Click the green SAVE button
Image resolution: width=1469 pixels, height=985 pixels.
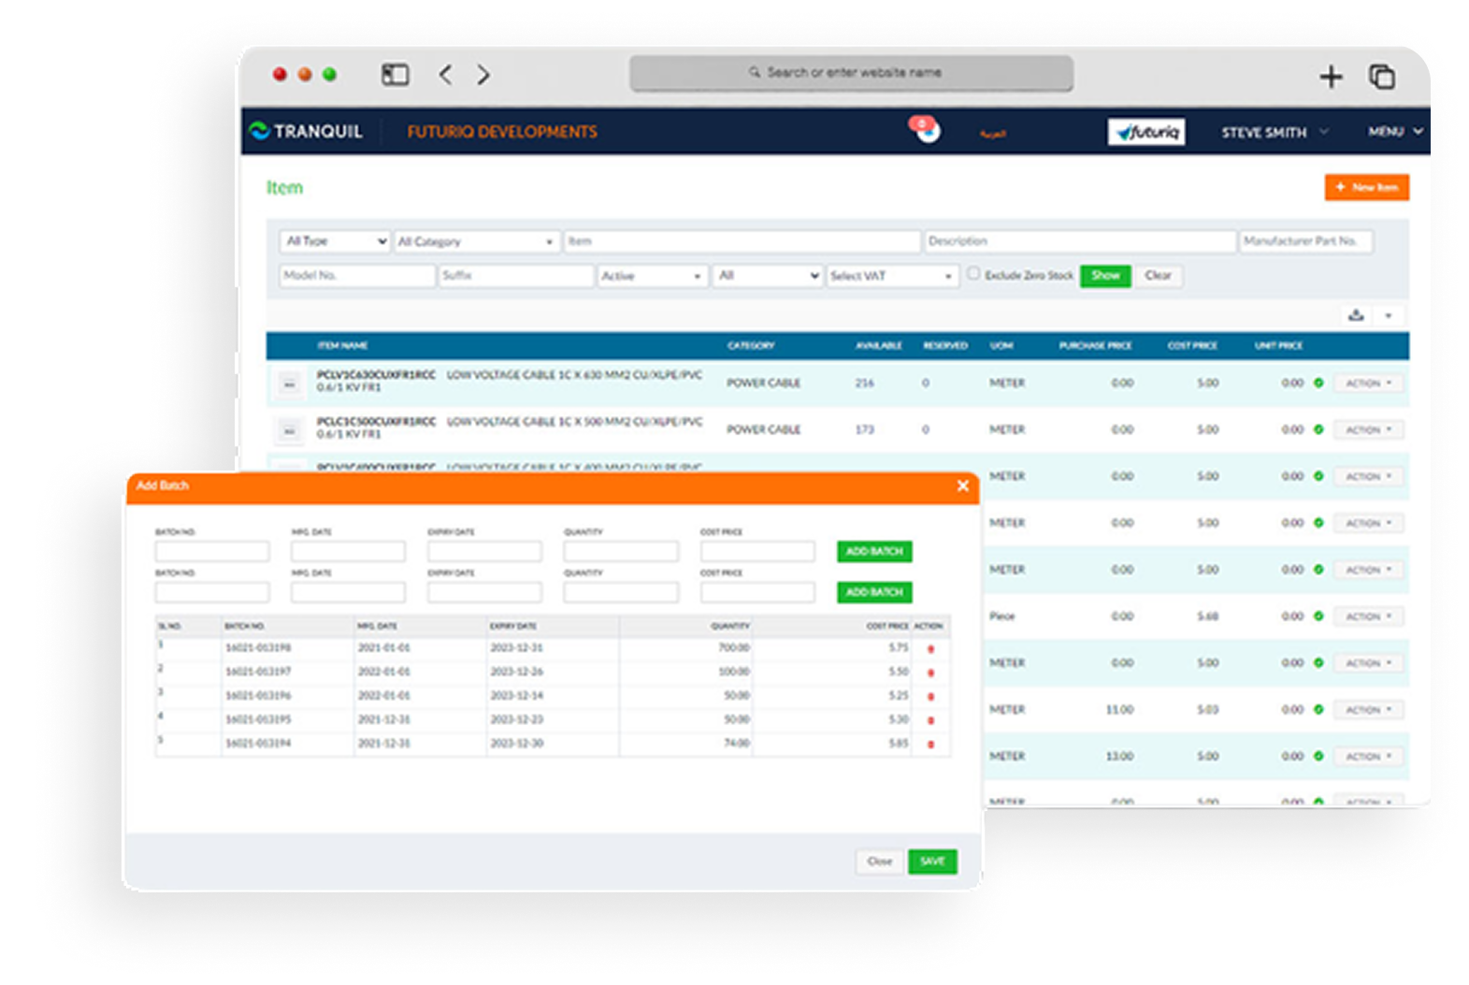(932, 862)
